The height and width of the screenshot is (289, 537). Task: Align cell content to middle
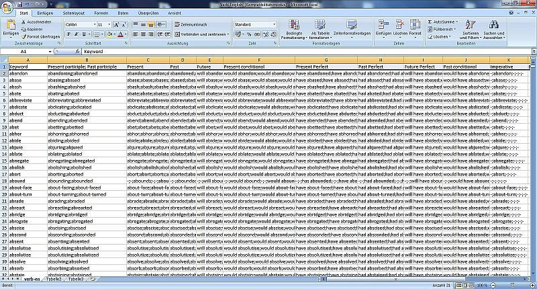click(x=143, y=25)
